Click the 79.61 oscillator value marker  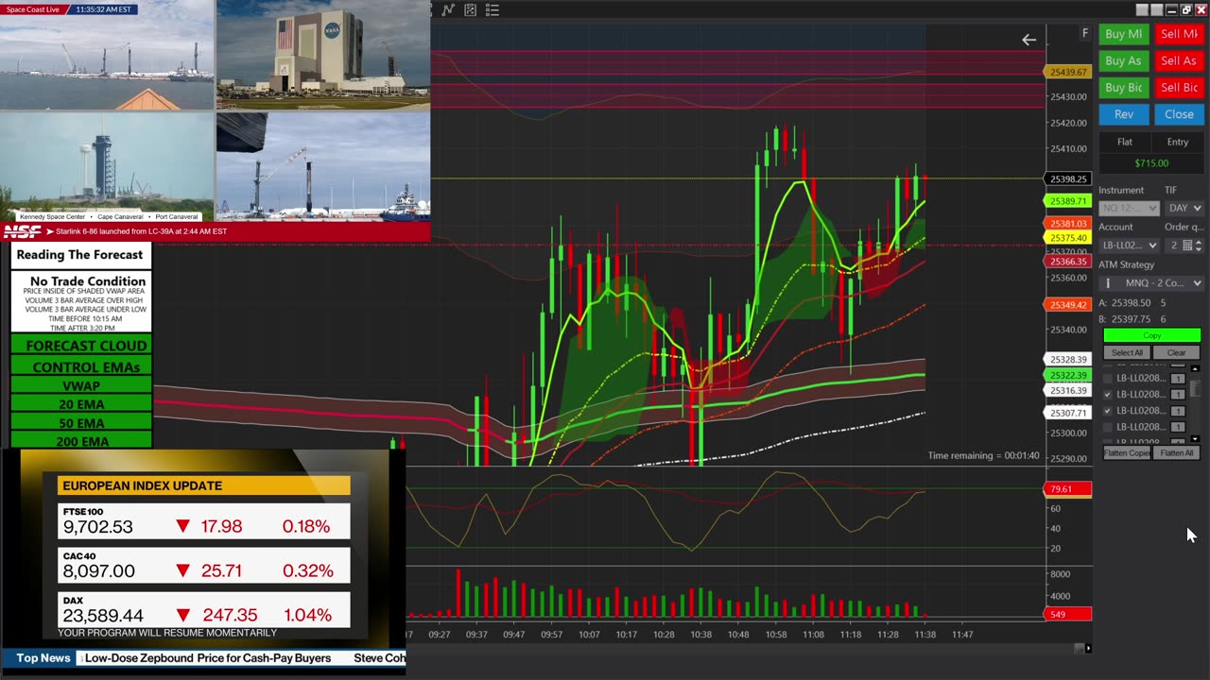click(1067, 489)
